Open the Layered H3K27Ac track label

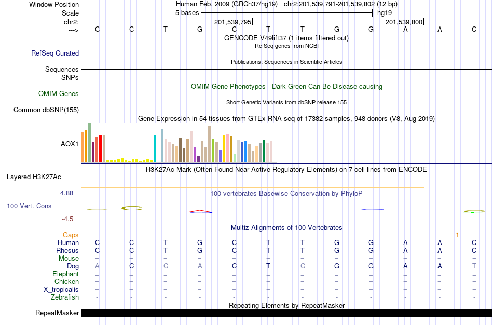pos(34,177)
